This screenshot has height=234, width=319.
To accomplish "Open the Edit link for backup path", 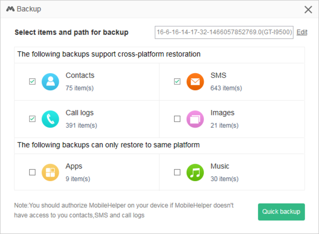I will pos(302,32).
